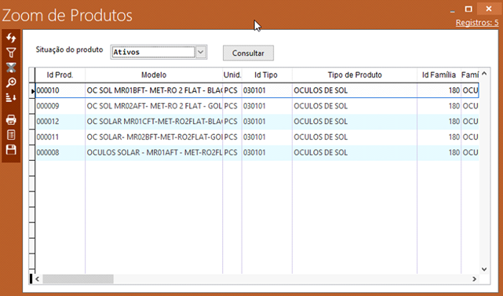Click the Consultar button
The image size is (503, 296).
click(x=248, y=53)
